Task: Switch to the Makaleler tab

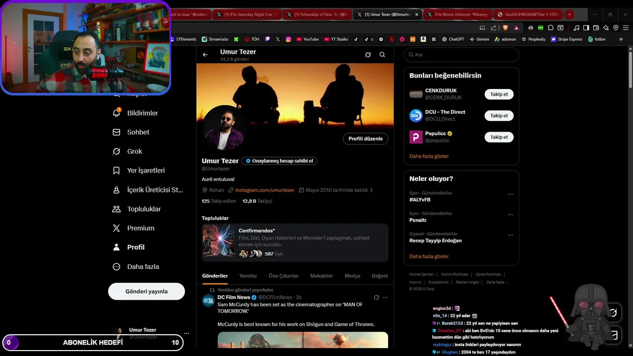Action: coord(321,276)
